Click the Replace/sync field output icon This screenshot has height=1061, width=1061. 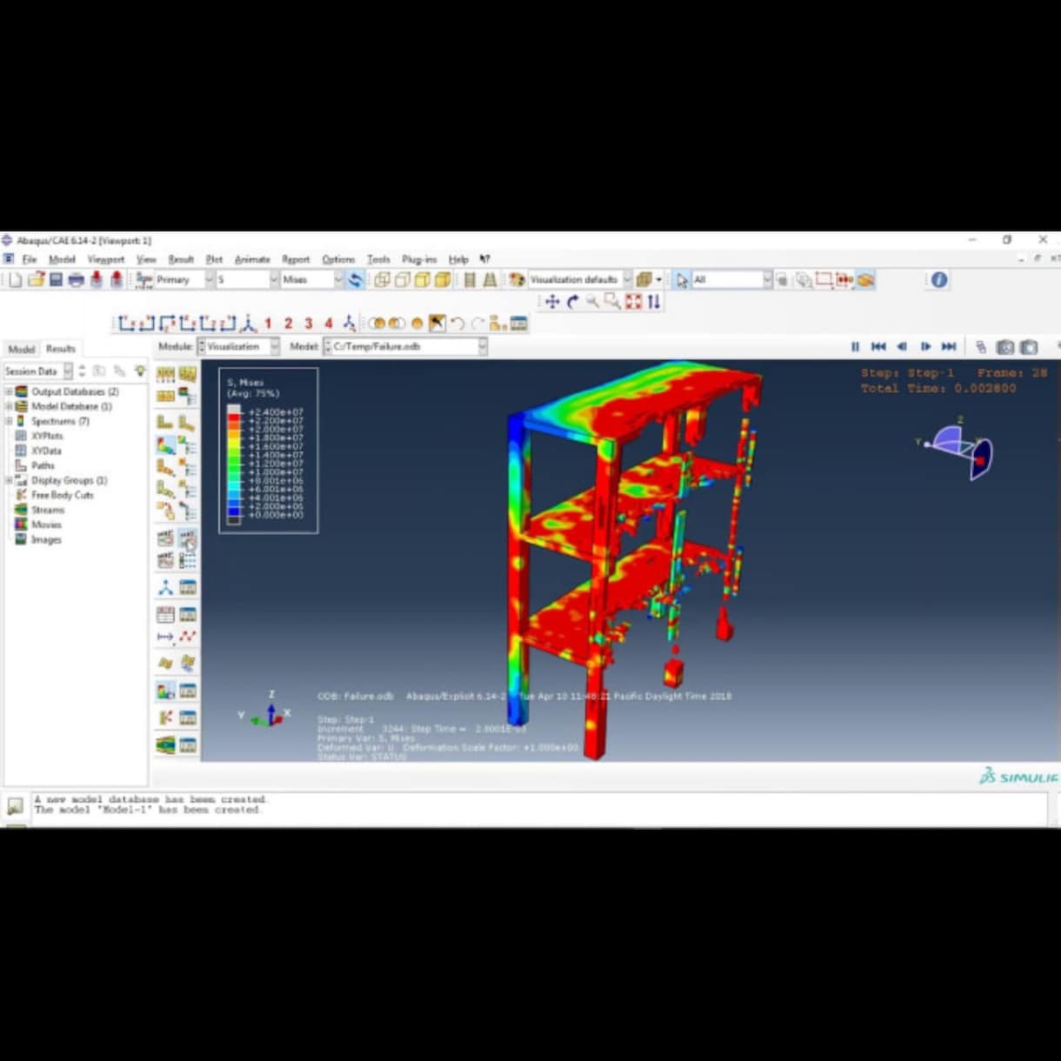coord(355,280)
